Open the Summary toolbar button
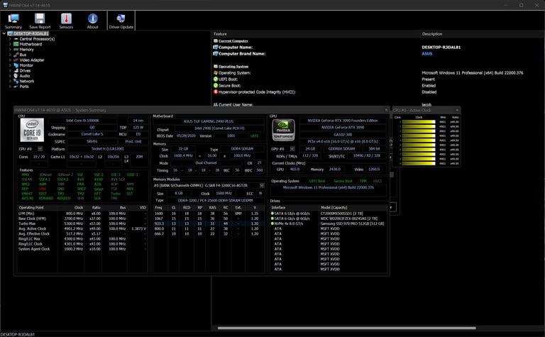This screenshot has width=545, height=337. tap(13, 21)
